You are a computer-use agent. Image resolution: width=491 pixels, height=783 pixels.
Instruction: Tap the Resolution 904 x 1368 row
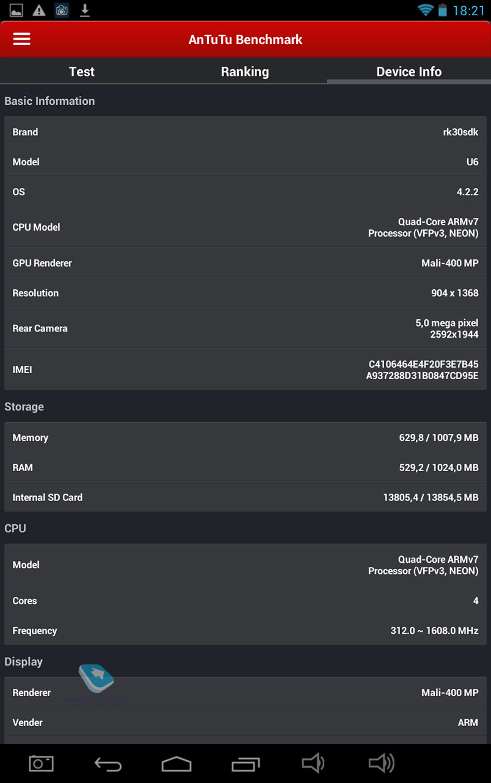pyautogui.click(x=245, y=293)
